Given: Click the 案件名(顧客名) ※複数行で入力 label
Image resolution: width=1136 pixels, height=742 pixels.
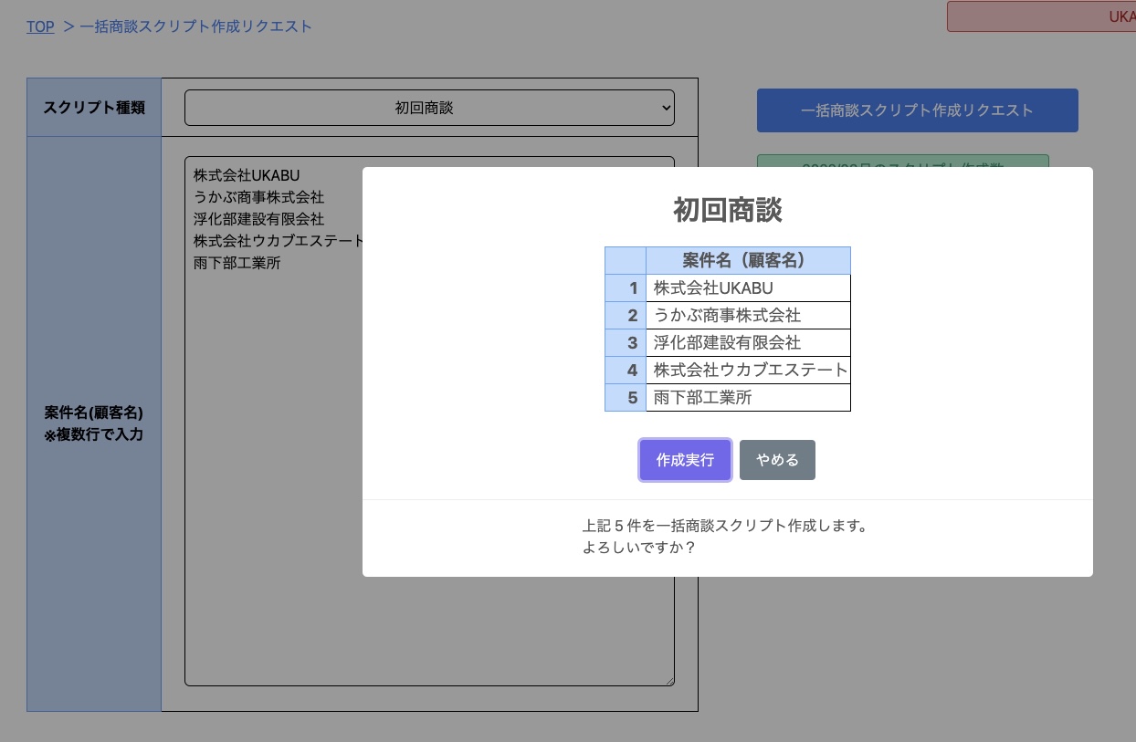Looking at the screenshot, I should click(94, 423).
